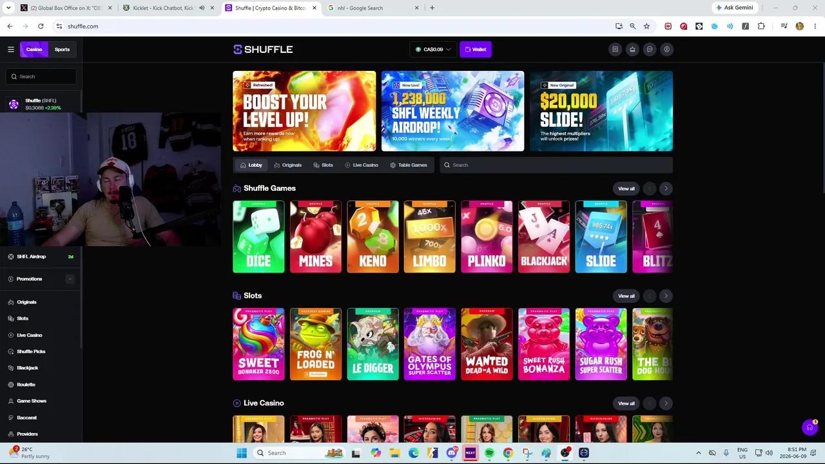Open the CA$0.09 balance dropdown
Viewport: 825px width, 464px height.
tap(432, 49)
